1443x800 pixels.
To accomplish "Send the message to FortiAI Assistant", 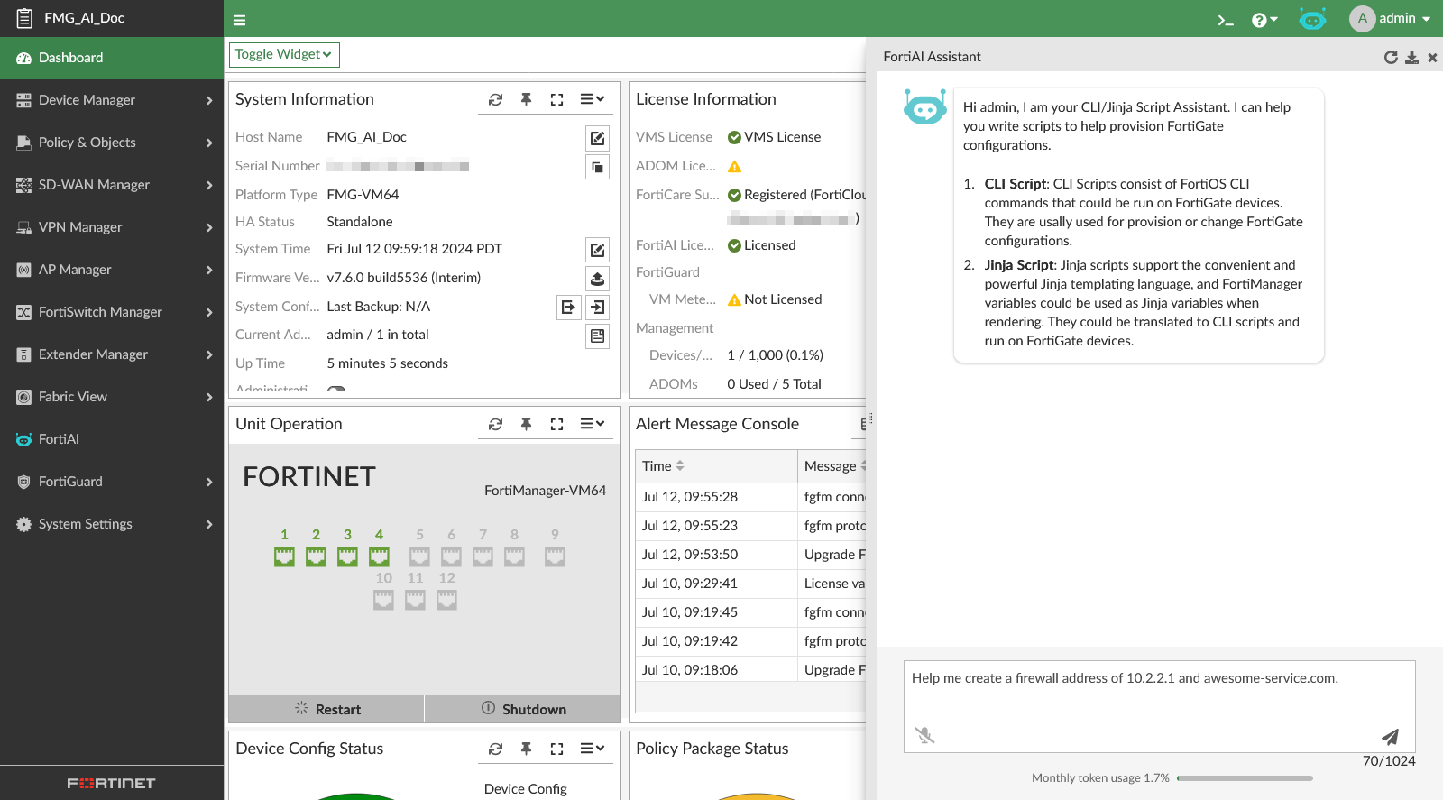I will pos(1390,736).
